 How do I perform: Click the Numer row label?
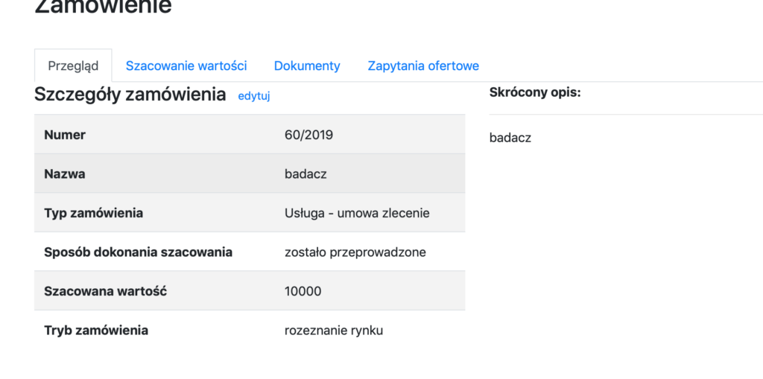click(x=65, y=135)
